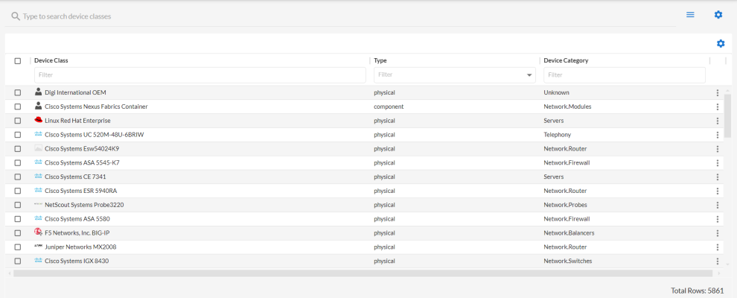Check the Cisco Nexus Fabrics Container checkbox
This screenshot has width=737, height=298.
pyautogui.click(x=18, y=107)
